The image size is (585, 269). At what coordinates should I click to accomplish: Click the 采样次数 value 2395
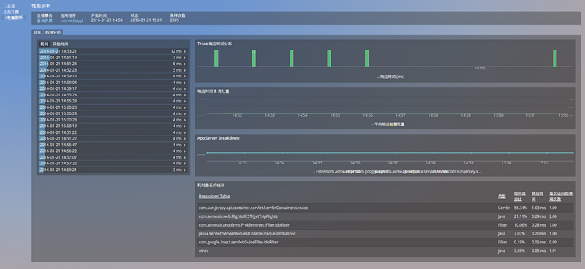click(174, 20)
